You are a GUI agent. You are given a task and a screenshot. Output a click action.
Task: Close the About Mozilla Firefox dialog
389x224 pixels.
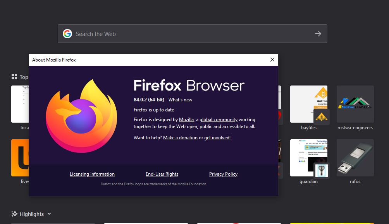point(272,60)
